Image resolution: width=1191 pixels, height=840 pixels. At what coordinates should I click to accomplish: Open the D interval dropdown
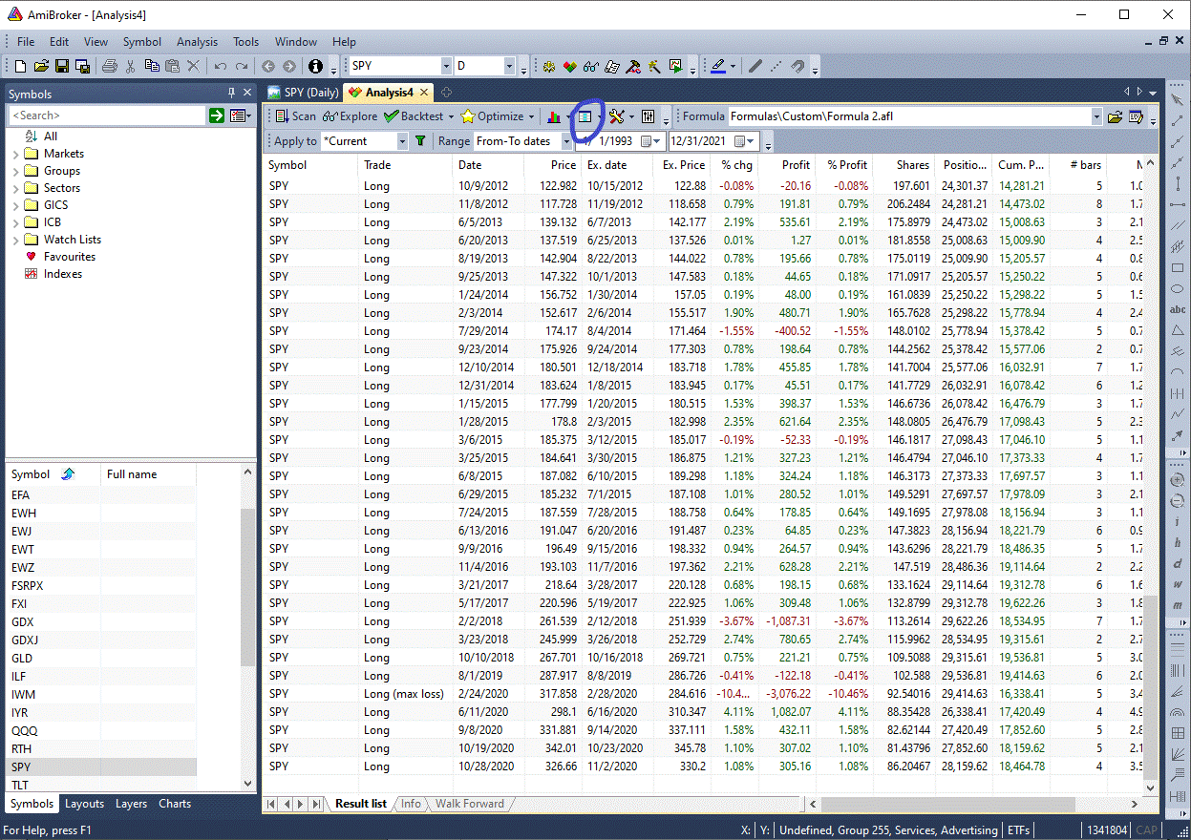[509, 66]
